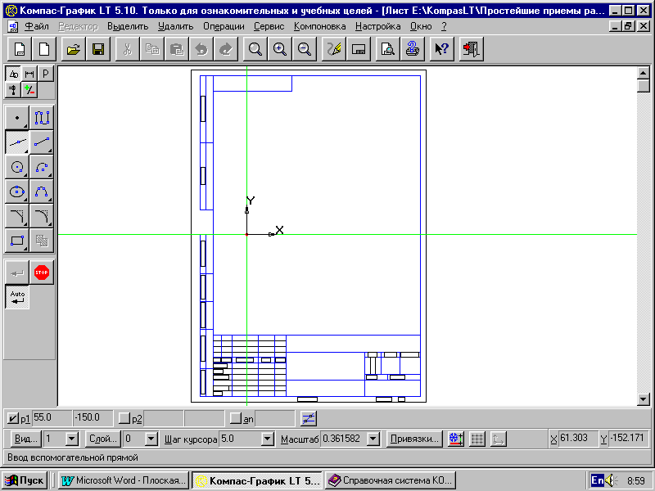Select the circle tool
This screenshot has width=655, height=491.
click(17, 167)
